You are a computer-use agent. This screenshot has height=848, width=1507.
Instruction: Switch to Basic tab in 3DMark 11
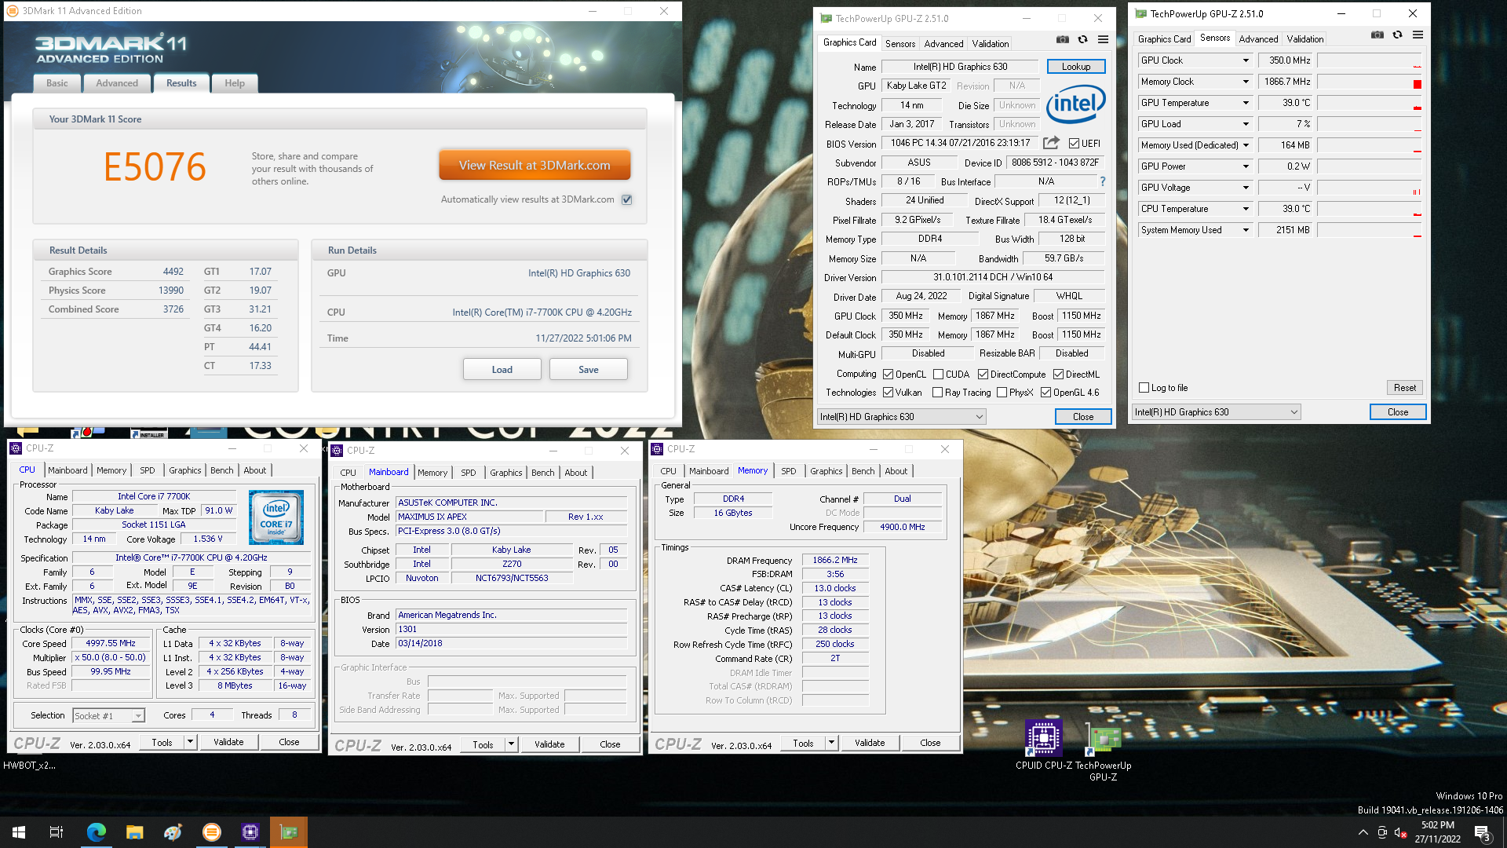click(x=57, y=83)
